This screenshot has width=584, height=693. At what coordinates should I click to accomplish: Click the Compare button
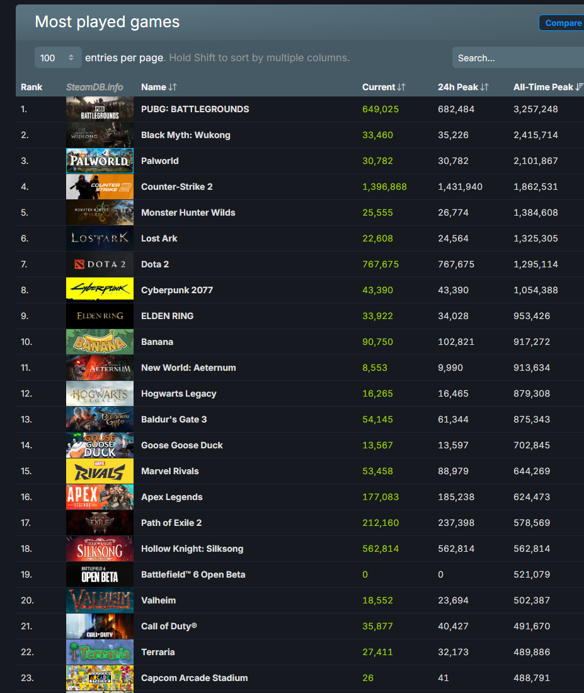click(563, 23)
